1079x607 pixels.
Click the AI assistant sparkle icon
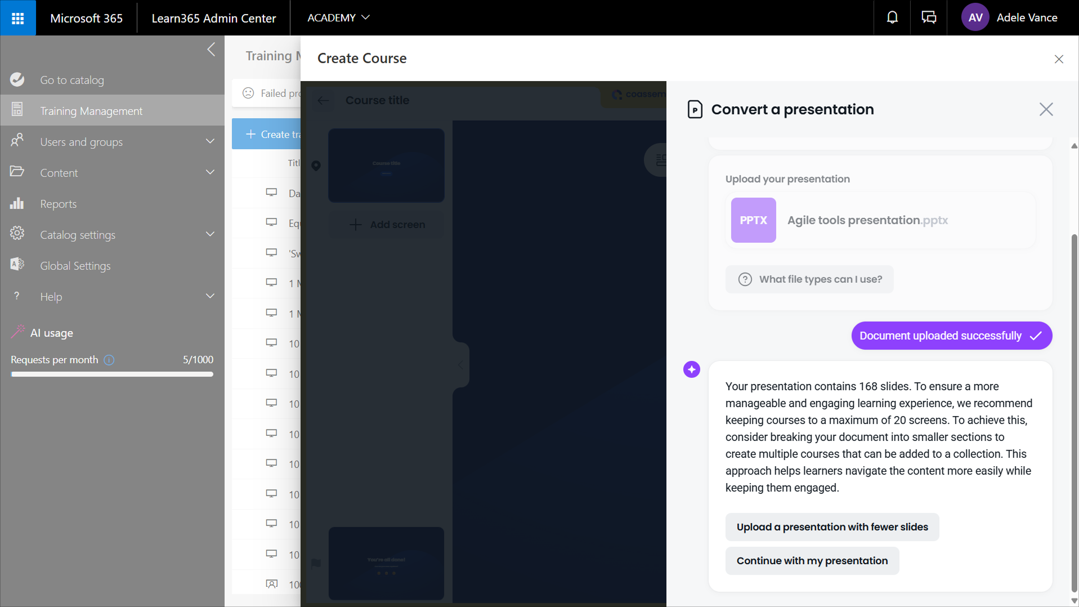pos(691,369)
